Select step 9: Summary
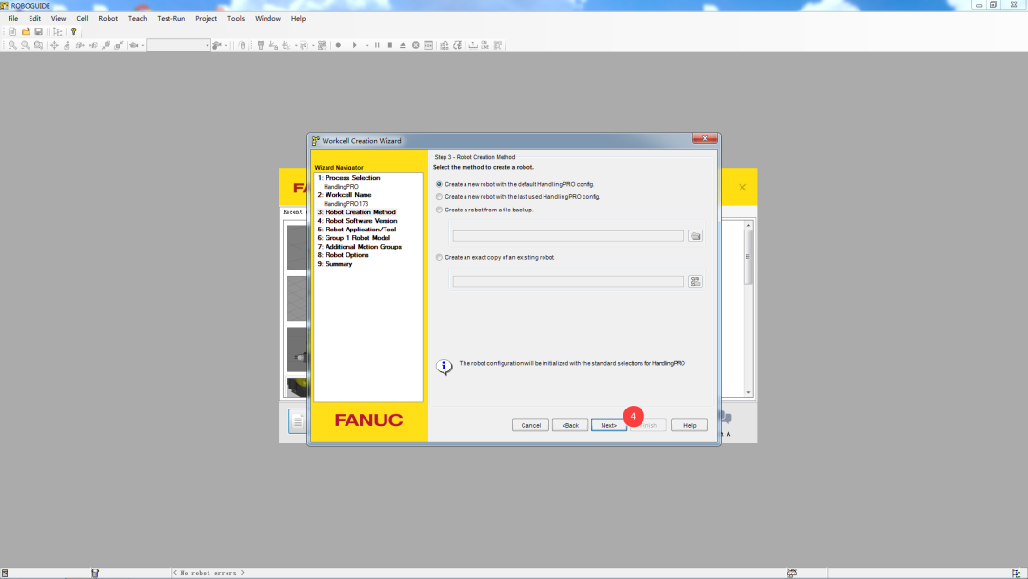 tap(335, 264)
